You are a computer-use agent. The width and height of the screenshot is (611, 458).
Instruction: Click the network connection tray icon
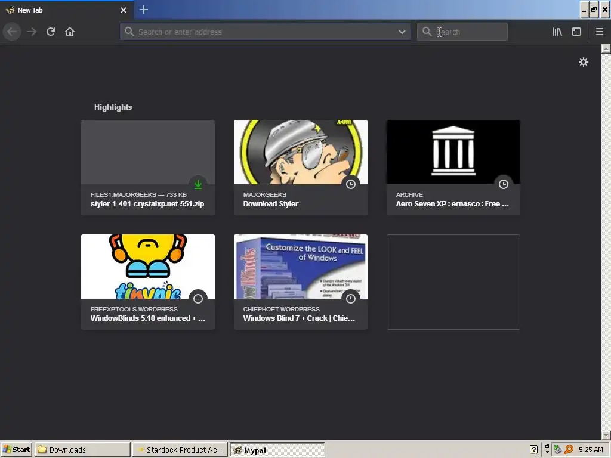click(x=558, y=450)
